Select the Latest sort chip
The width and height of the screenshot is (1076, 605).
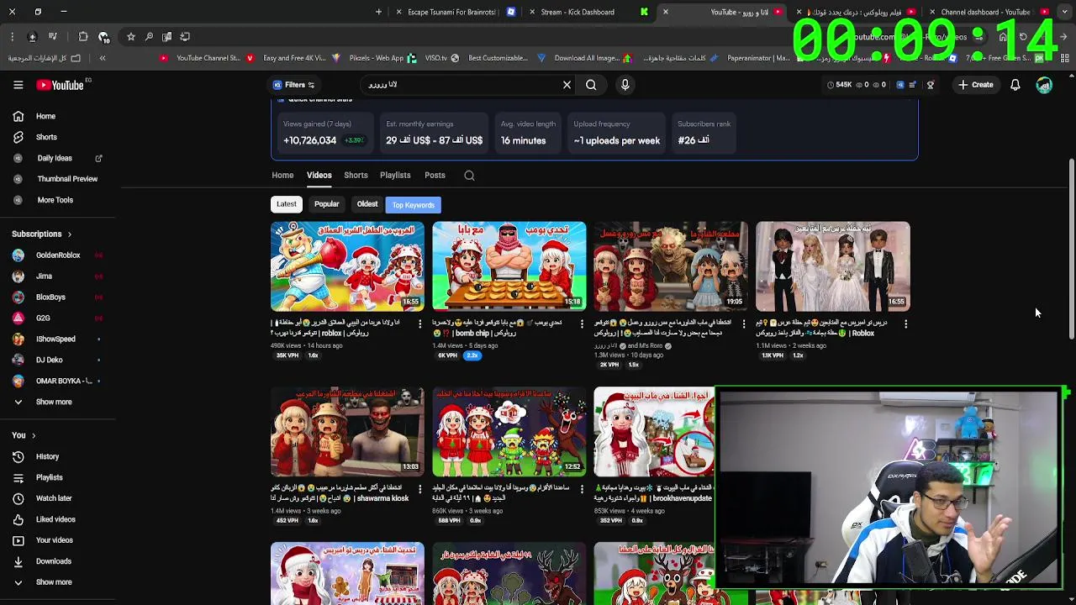tap(287, 204)
